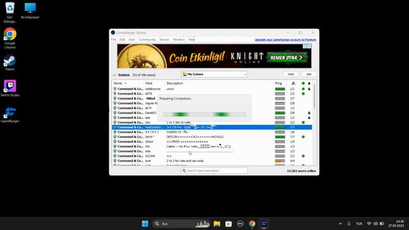409x230 pixels.
Task: Click HEMEN OYNA on the ad banner
Action: click(286, 57)
